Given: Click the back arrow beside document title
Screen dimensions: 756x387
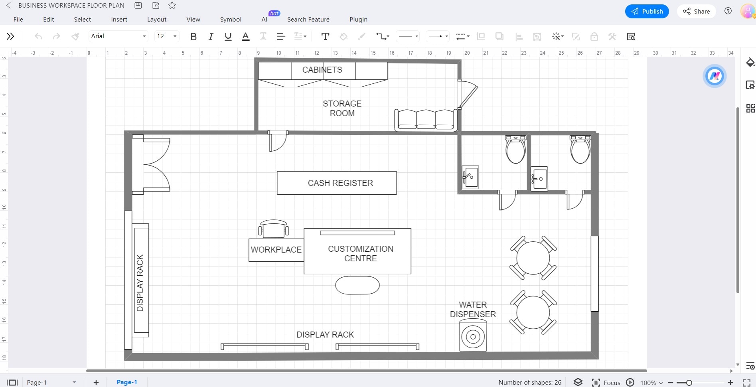Looking at the screenshot, I should click(x=8, y=5).
